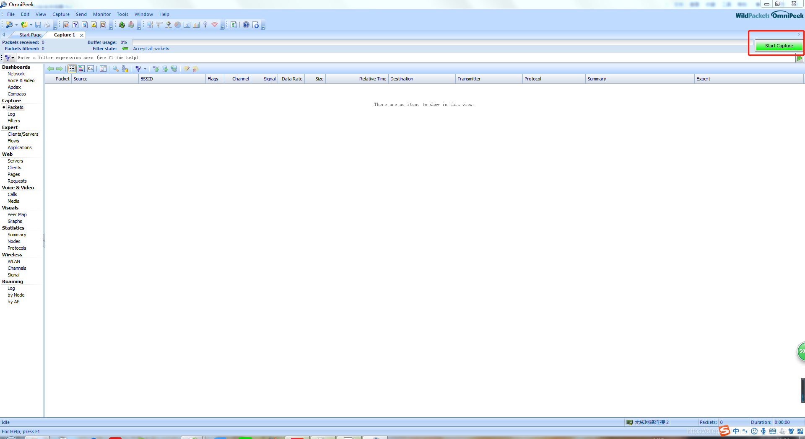Toggle the 0x hex view button
The height and width of the screenshot is (439, 805).
[91, 69]
